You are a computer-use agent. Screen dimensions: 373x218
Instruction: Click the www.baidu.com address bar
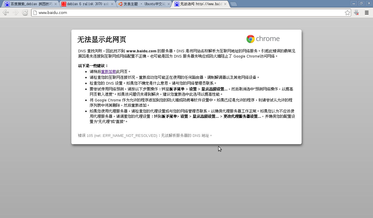pos(191,12)
